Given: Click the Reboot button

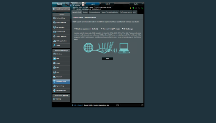Looking at the screenshot, I should pos(108,4).
